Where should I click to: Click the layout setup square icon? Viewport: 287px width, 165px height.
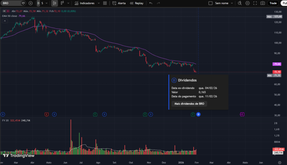[210, 3]
